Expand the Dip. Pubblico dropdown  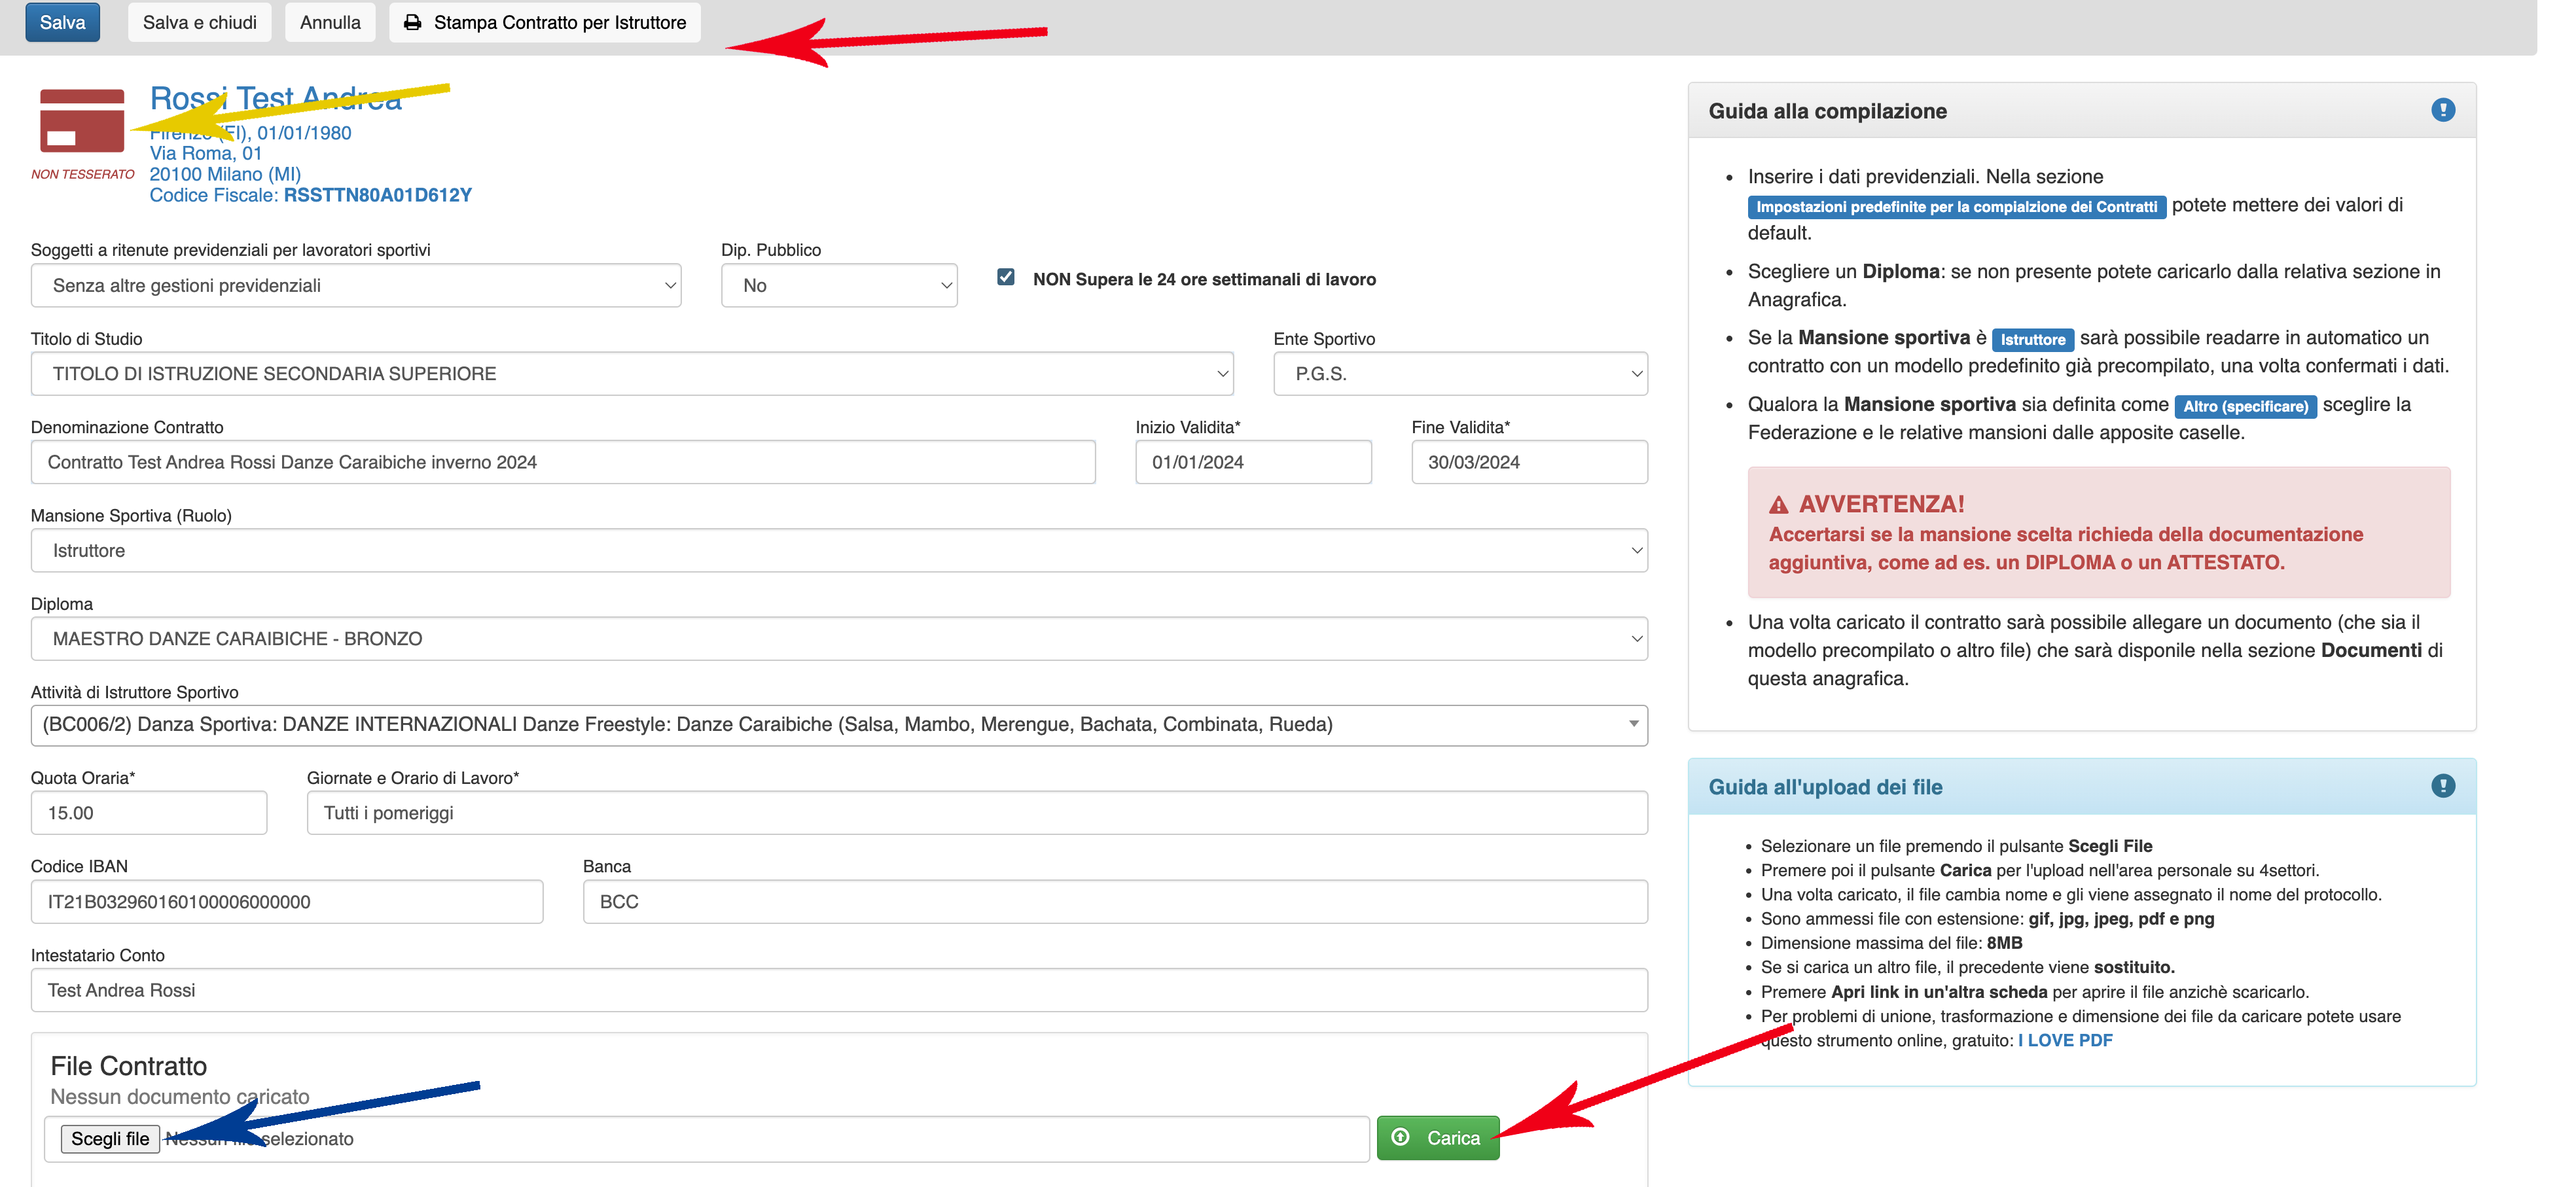pyautogui.click(x=838, y=286)
